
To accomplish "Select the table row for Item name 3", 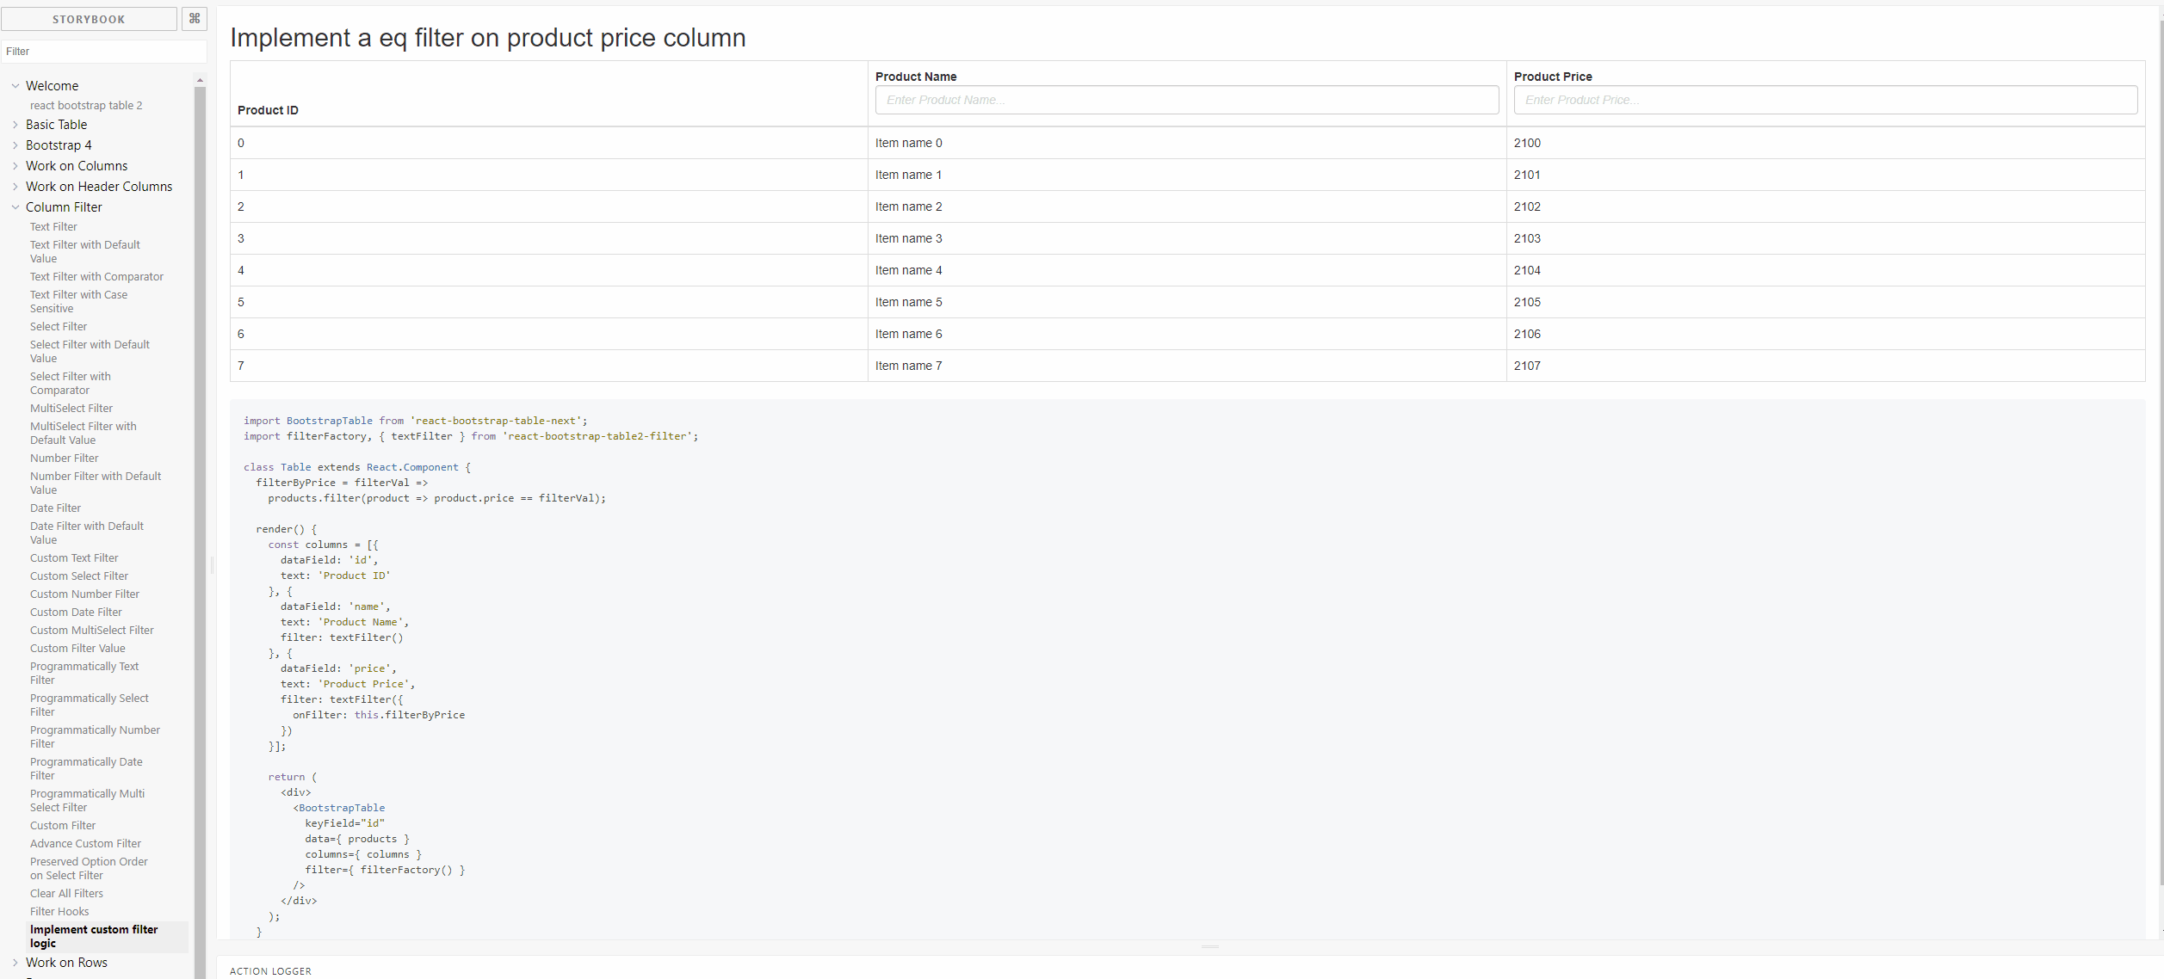I will pos(909,238).
